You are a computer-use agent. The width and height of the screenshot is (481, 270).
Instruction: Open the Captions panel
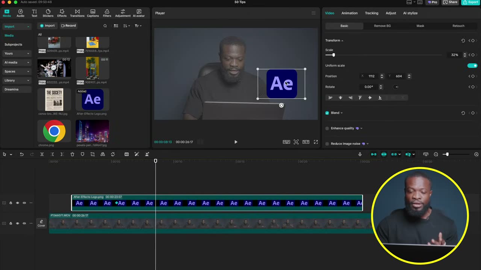tap(93, 13)
